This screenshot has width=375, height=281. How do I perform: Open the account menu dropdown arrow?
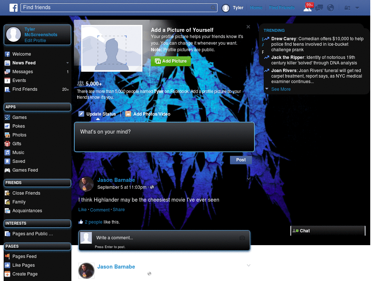tap(357, 8)
